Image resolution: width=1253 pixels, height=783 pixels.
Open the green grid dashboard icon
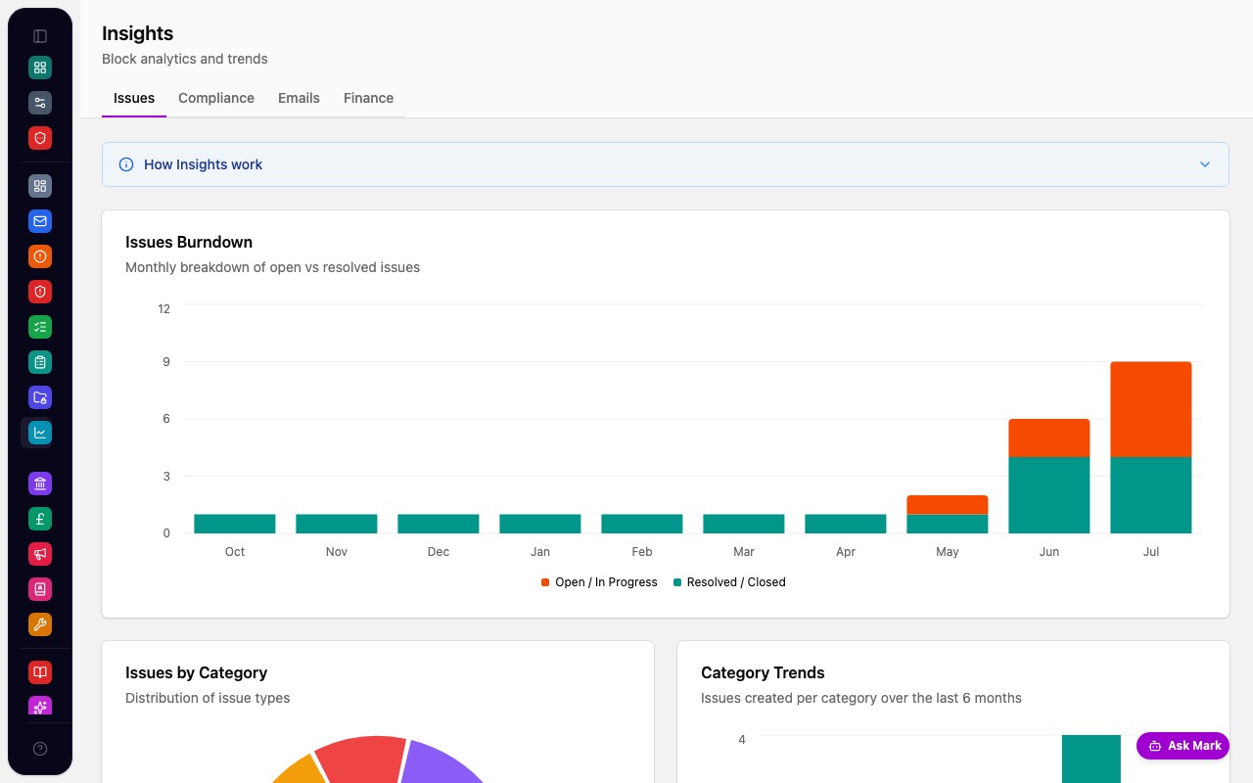tap(40, 68)
